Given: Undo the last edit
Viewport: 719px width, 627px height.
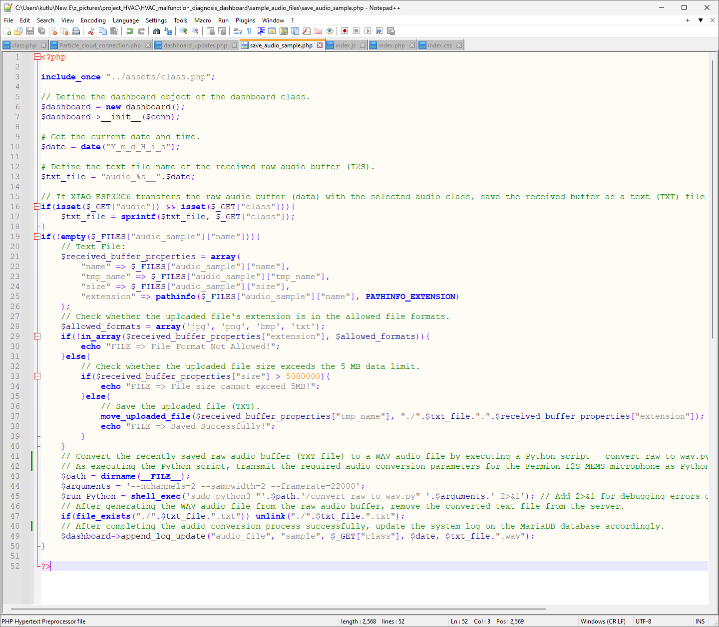Looking at the screenshot, I should (x=129, y=31).
